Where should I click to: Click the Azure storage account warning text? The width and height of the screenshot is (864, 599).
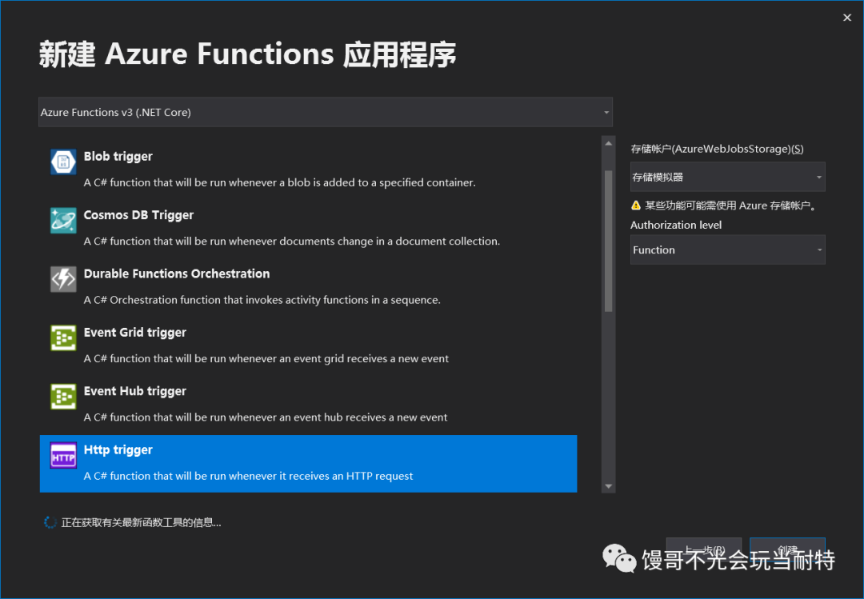click(x=731, y=206)
